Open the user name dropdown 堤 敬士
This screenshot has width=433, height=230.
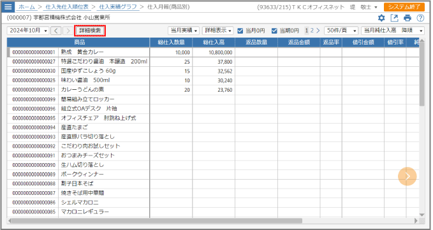tap(363, 7)
